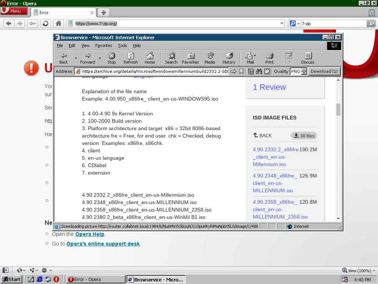
Task: Click the clipboard icon in Browservice bar
Action: click(267, 71)
